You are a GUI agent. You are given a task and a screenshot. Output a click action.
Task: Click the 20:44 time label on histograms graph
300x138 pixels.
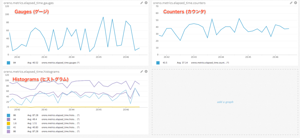coord(71,110)
